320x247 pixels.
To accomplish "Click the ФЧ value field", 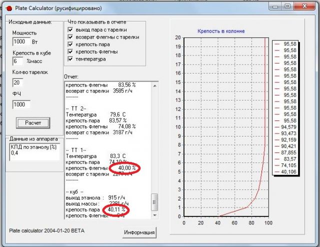I will (21, 104).
